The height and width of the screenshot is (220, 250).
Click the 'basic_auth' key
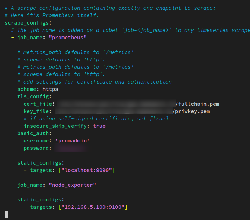33,133
